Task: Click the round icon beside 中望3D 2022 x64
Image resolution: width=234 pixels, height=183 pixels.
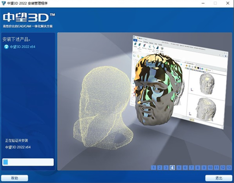Action: pos(7,47)
